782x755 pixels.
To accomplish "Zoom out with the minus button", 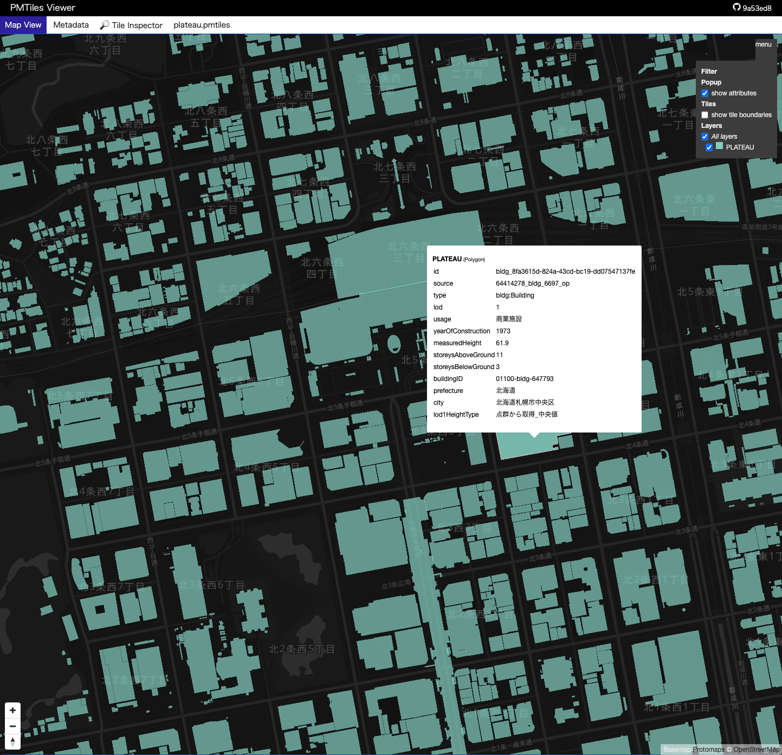I will pyautogui.click(x=12, y=726).
